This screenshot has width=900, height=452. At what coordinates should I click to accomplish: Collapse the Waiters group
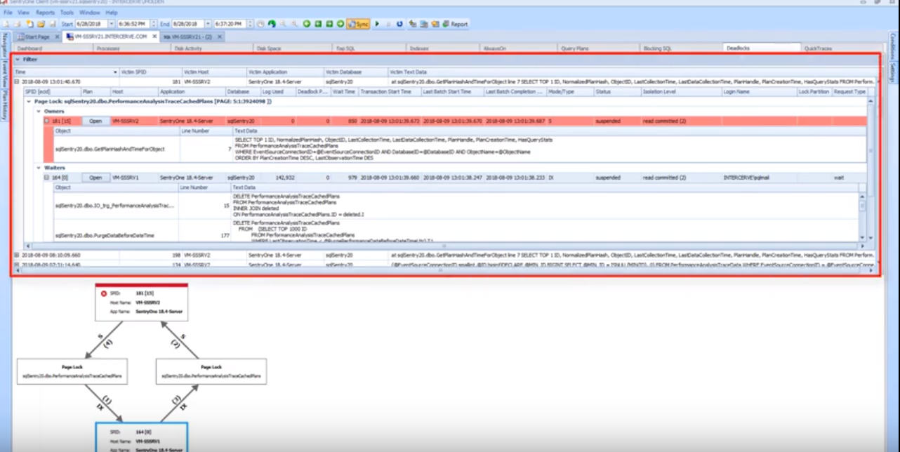[x=39, y=167]
